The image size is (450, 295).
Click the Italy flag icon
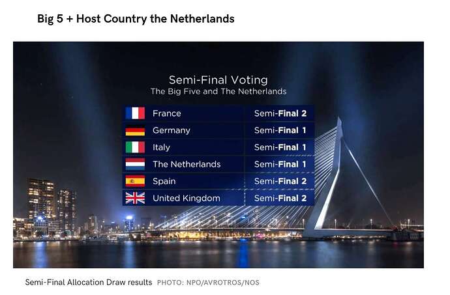tap(135, 147)
